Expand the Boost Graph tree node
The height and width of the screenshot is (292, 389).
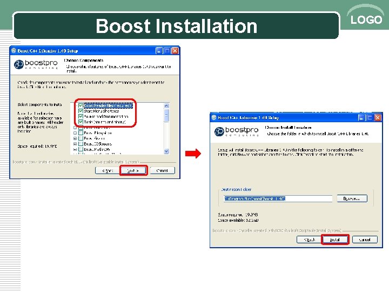pyautogui.click(x=75, y=138)
